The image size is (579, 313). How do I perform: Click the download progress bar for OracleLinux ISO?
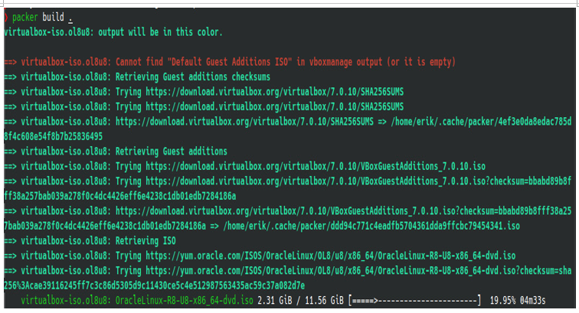click(x=415, y=301)
